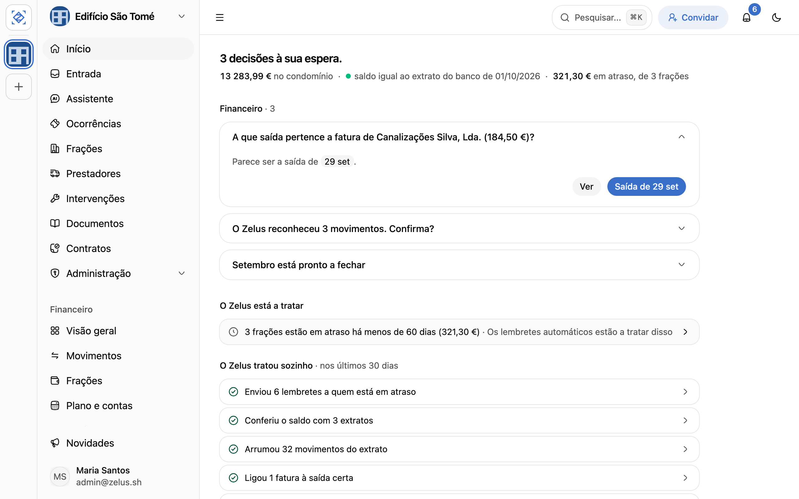Viewport: 799px width, 499px height.
Task: Open Ocorrências section
Action: pos(118,124)
